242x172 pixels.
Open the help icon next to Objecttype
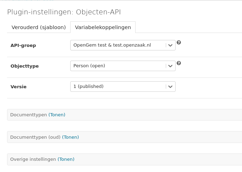179,63
